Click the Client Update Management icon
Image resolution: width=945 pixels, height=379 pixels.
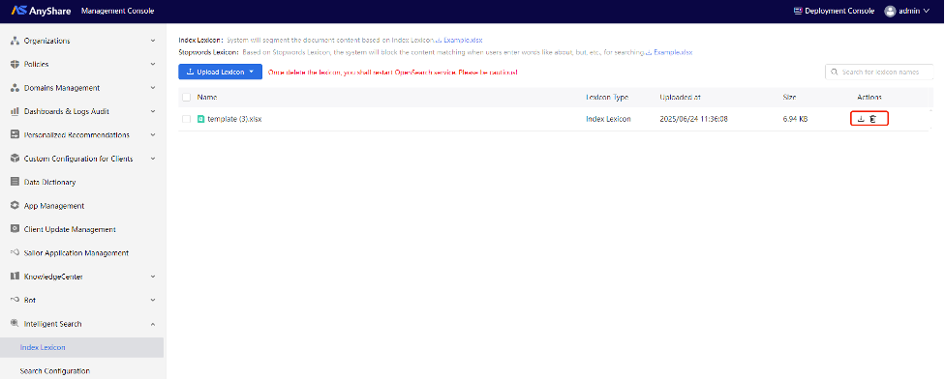pyautogui.click(x=15, y=229)
